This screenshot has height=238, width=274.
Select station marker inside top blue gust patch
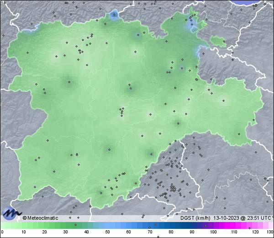point(115,15)
